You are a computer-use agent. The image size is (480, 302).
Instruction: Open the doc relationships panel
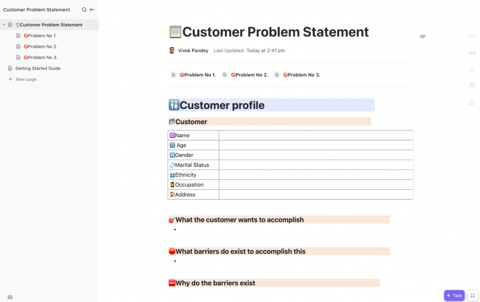[x=472, y=69]
